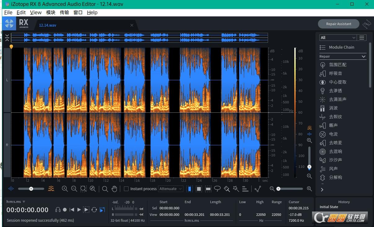
Task: Click the Record button
Action: [65, 210]
